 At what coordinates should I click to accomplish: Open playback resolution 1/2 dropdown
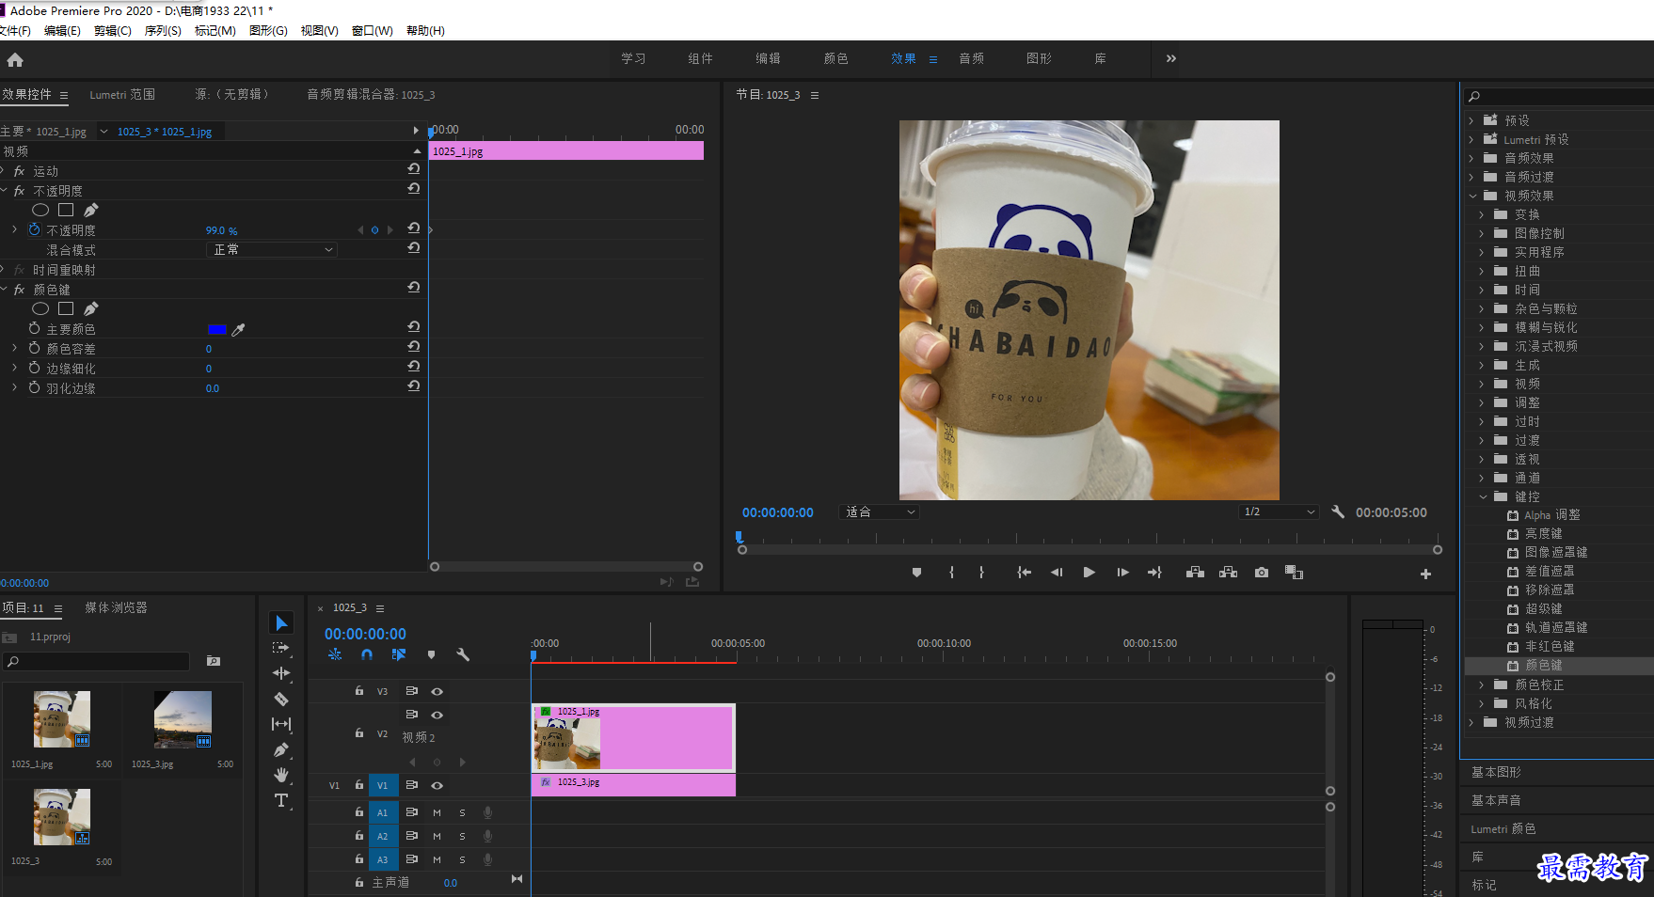pos(1279,511)
